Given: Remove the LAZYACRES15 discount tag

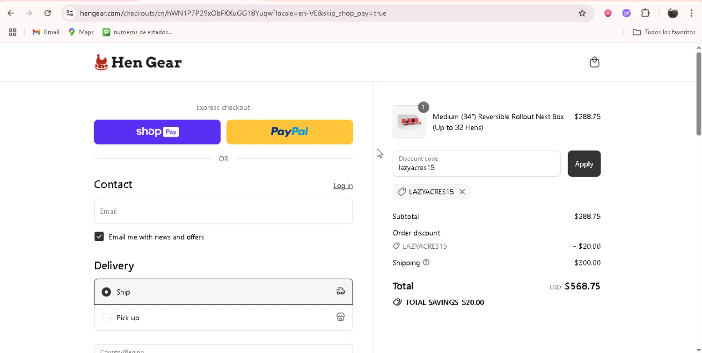Looking at the screenshot, I should (462, 192).
